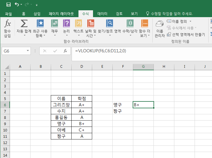Switch to the 검토 tab
212x158 pixels.
click(x=119, y=14)
